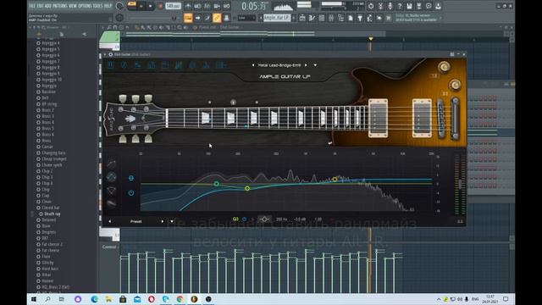The height and width of the screenshot is (305, 542).
Task: Click the tempo field showing 140
Action: (173, 6)
